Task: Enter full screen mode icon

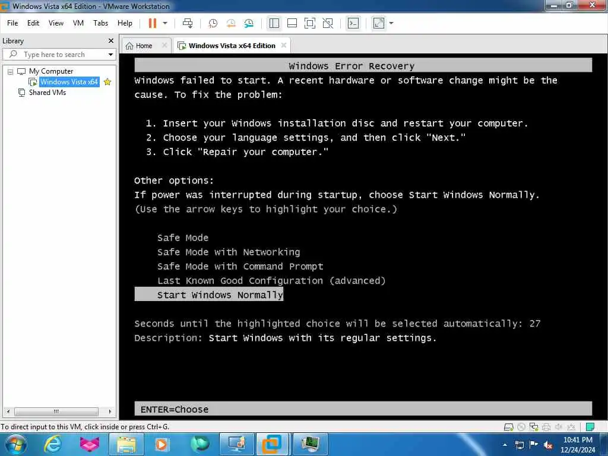Action: (310, 23)
